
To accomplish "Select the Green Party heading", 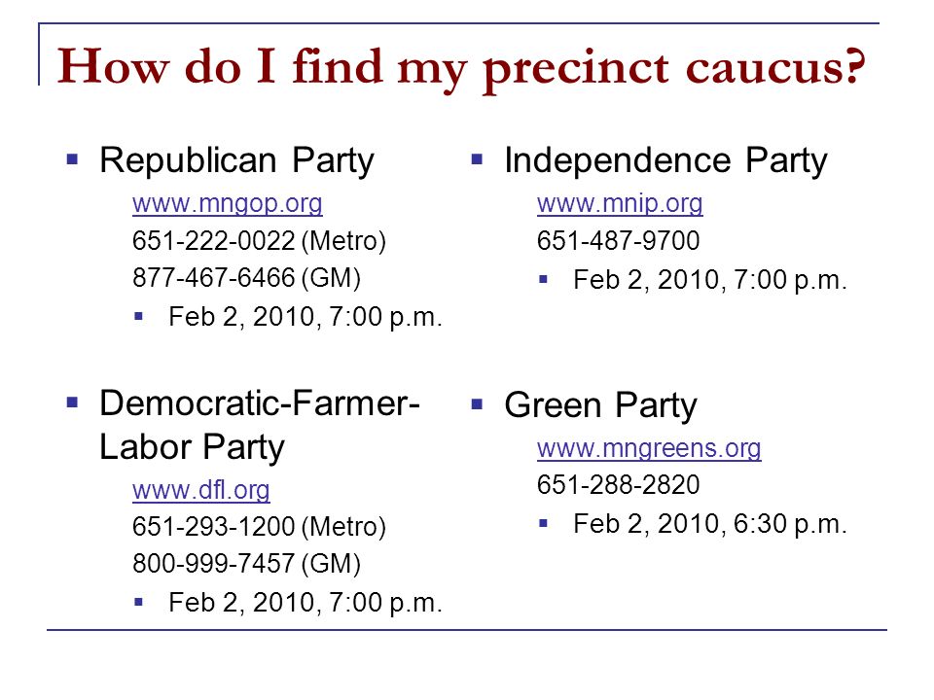I will tap(600, 406).
